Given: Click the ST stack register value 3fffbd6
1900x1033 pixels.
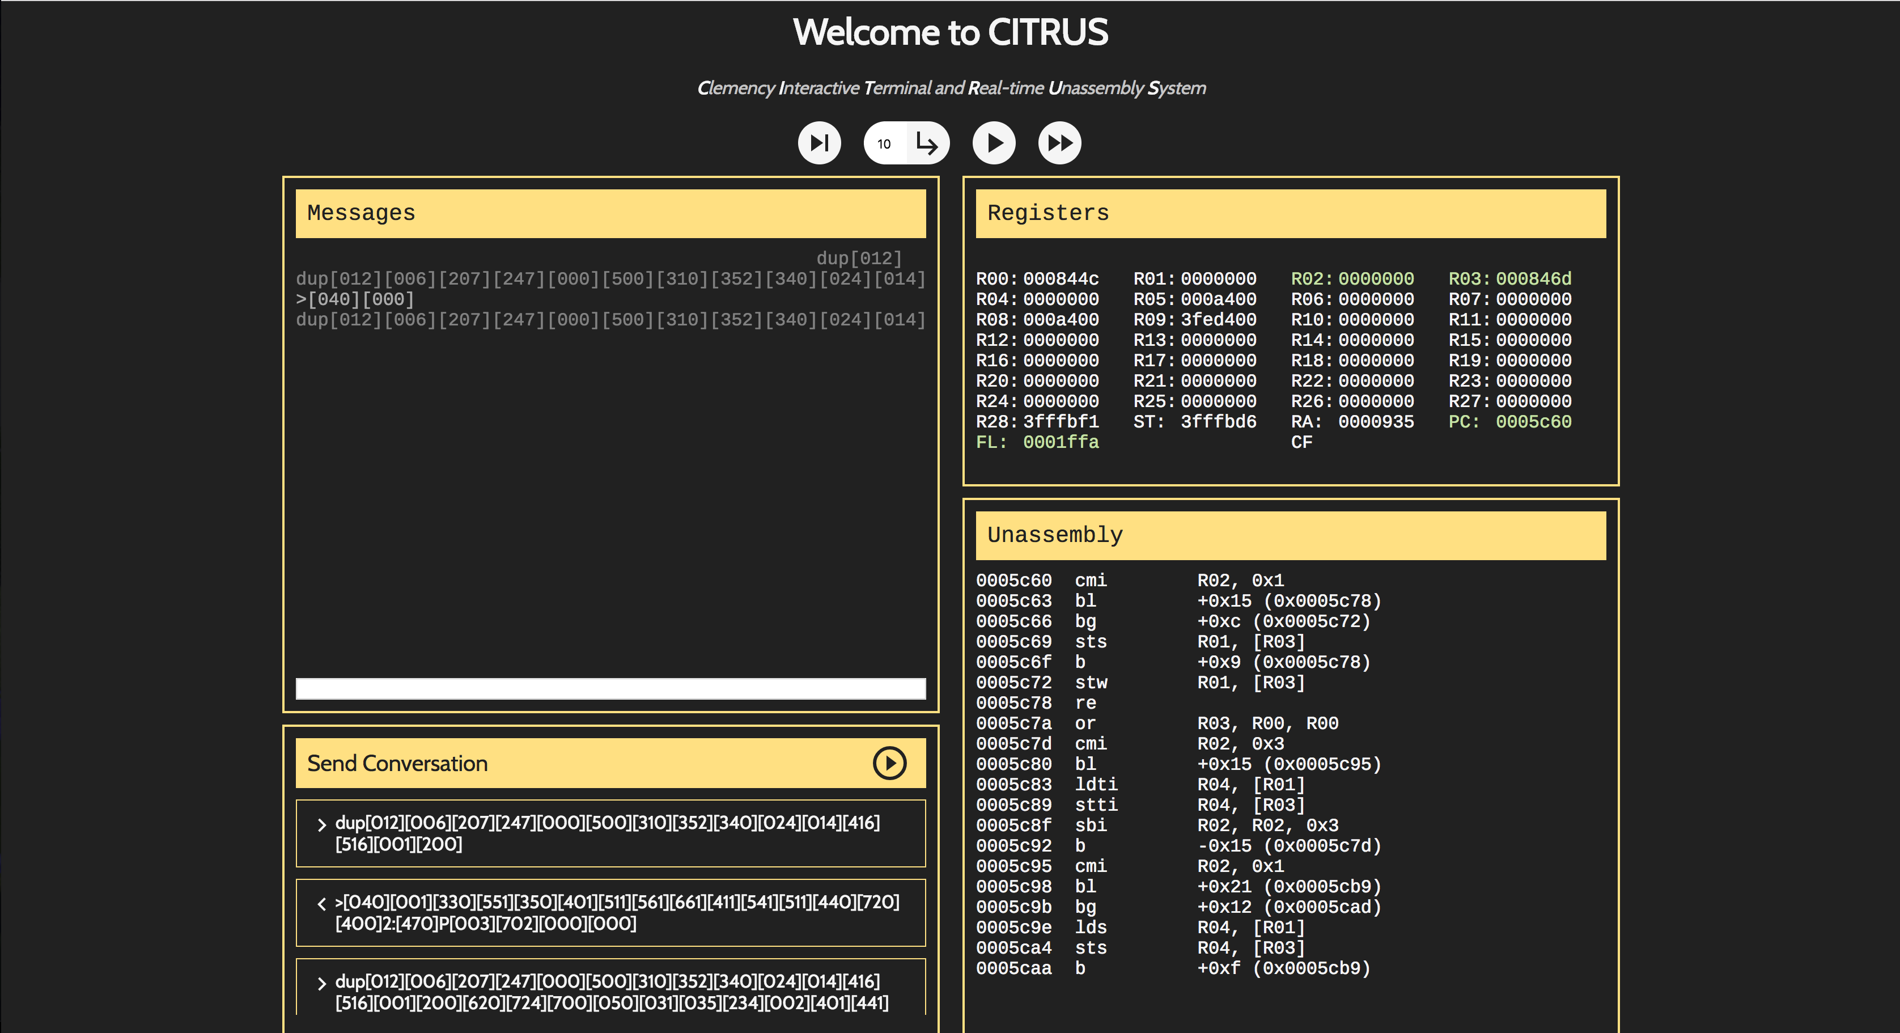Looking at the screenshot, I should click(x=1219, y=421).
